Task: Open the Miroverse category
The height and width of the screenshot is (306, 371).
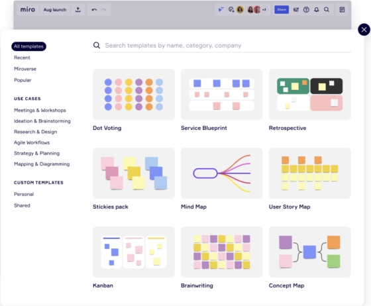Action: click(25, 69)
